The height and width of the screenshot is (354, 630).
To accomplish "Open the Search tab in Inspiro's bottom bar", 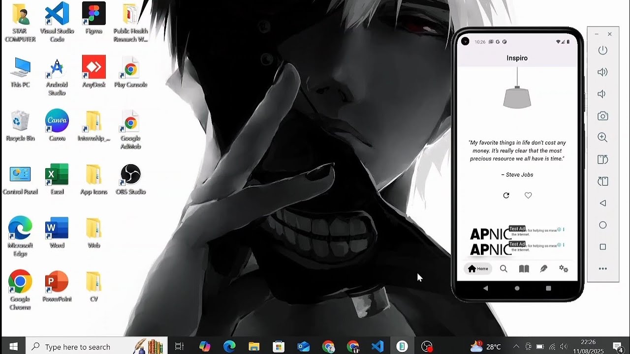I will tap(504, 269).
